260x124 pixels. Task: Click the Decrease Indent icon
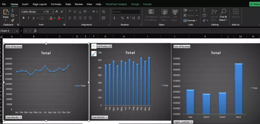click(x=85, y=18)
